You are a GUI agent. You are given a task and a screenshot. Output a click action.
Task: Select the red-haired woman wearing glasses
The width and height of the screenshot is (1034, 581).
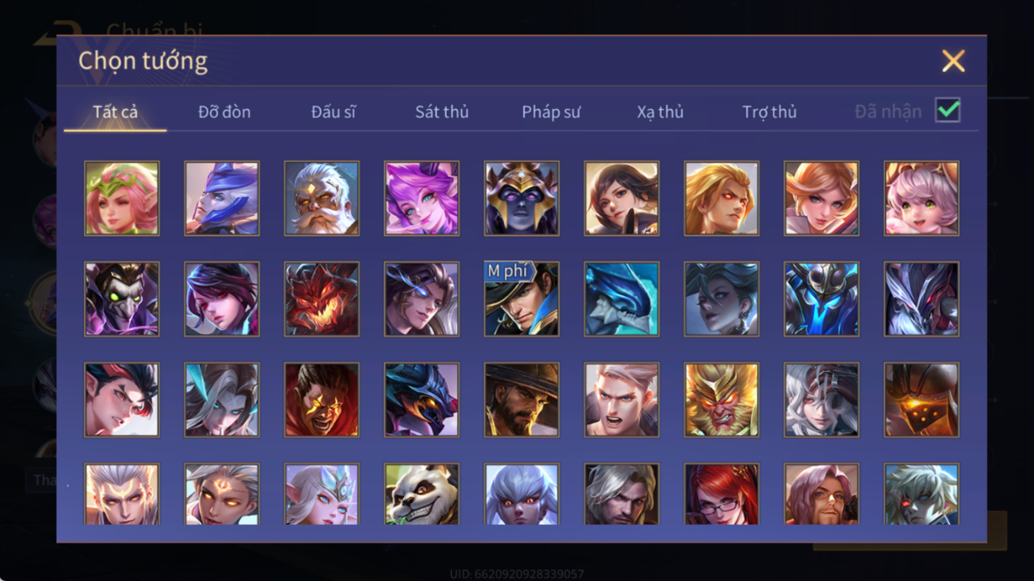click(x=722, y=494)
